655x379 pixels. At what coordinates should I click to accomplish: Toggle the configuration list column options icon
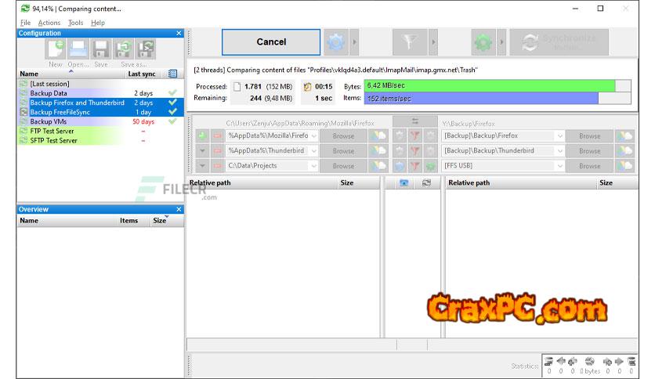[172, 74]
